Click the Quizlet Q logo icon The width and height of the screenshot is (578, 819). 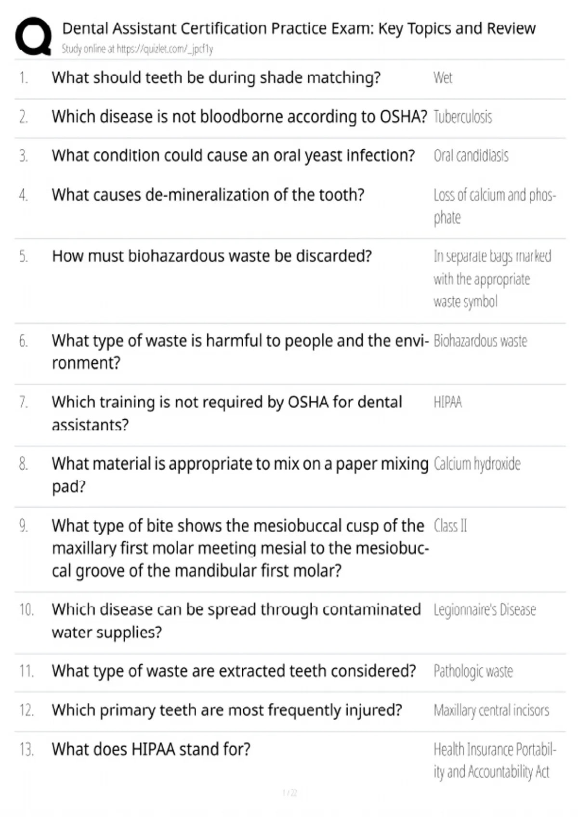33,37
